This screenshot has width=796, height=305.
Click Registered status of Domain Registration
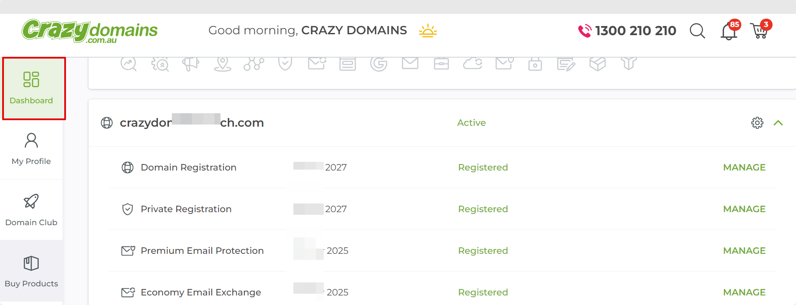pyautogui.click(x=483, y=167)
